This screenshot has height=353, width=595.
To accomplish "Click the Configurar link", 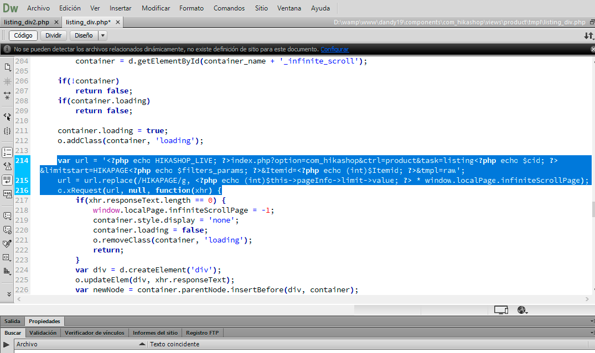I will click(x=334, y=49).
